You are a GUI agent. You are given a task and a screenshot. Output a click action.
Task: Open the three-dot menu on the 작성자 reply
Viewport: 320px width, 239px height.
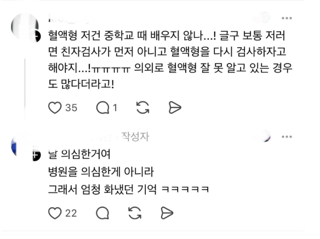(287, 136)
